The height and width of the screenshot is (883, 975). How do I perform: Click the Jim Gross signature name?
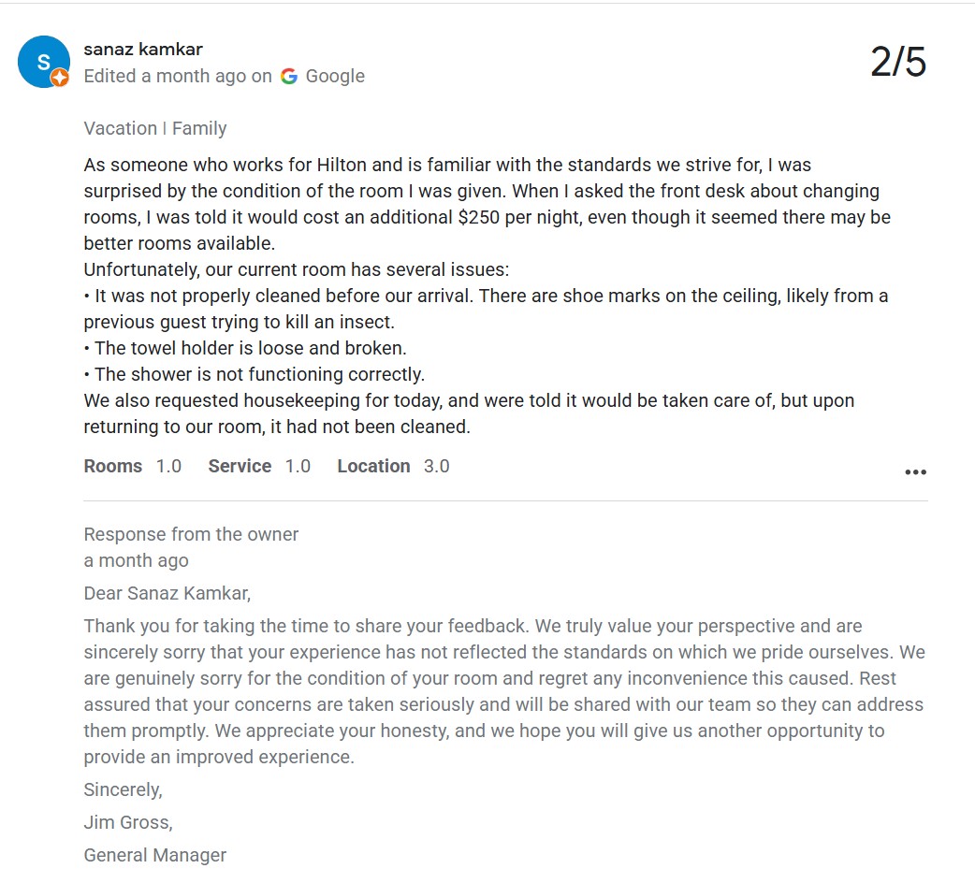pyautogui.click(x=128, y=823)
